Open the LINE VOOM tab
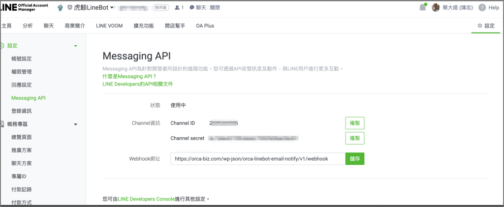This screenshot has height=207, width=504. tap(109, 26)
